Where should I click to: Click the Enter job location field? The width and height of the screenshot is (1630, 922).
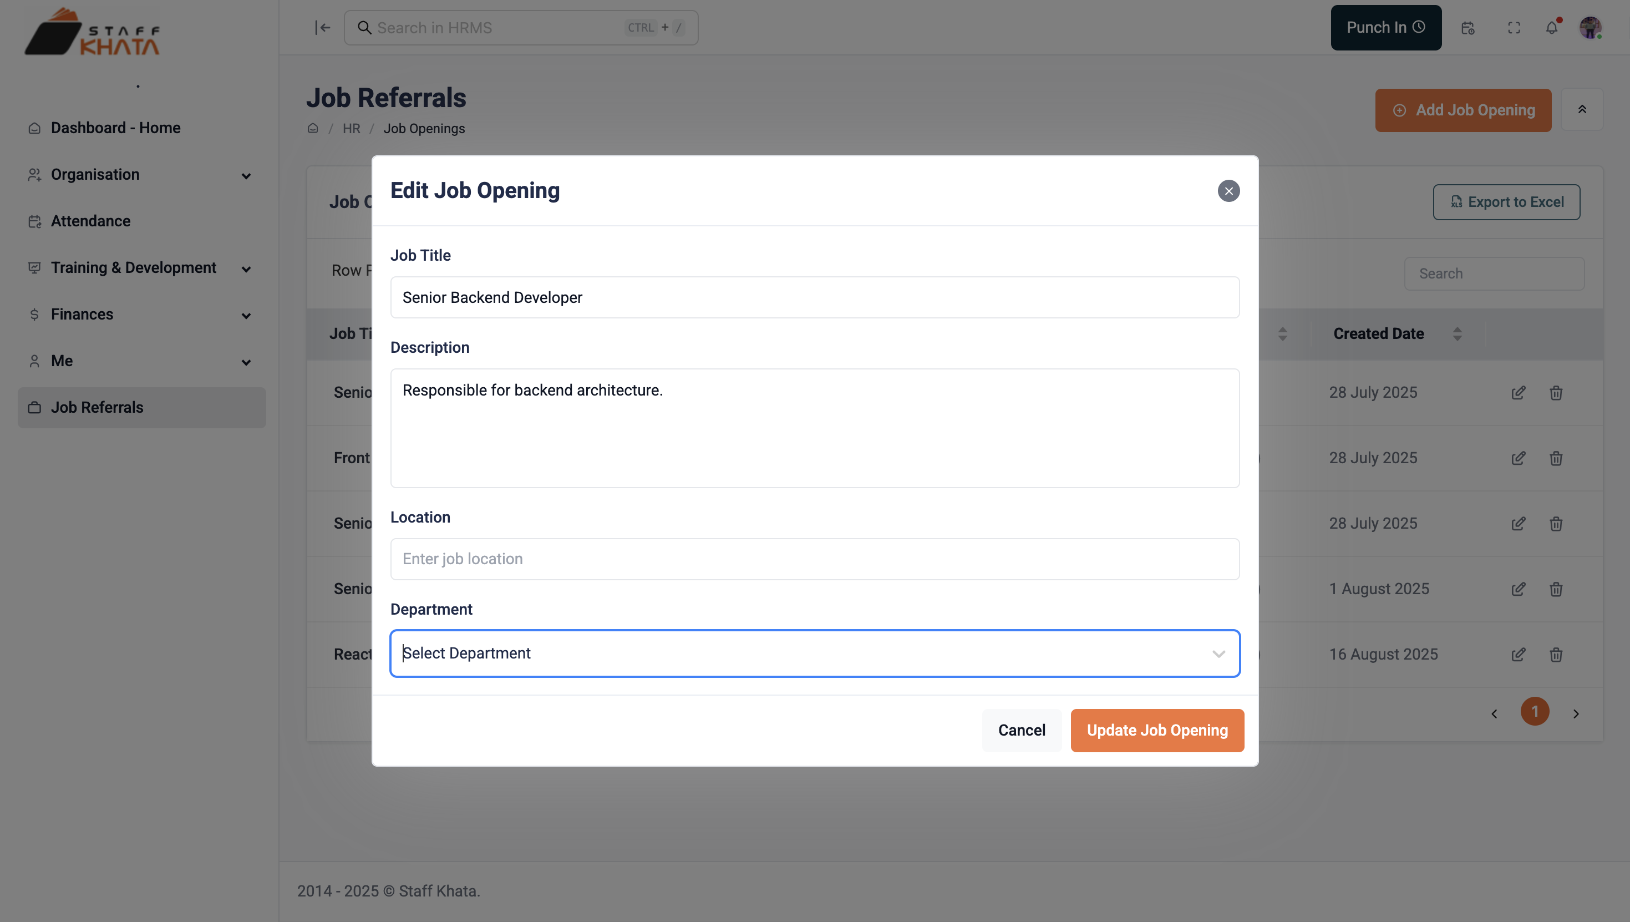pos(814,559)
